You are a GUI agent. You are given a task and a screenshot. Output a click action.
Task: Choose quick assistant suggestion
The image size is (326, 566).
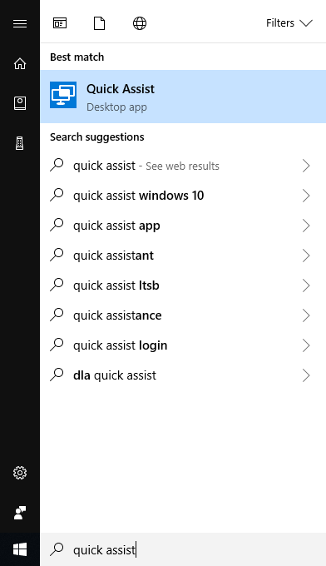pos(183,256)
